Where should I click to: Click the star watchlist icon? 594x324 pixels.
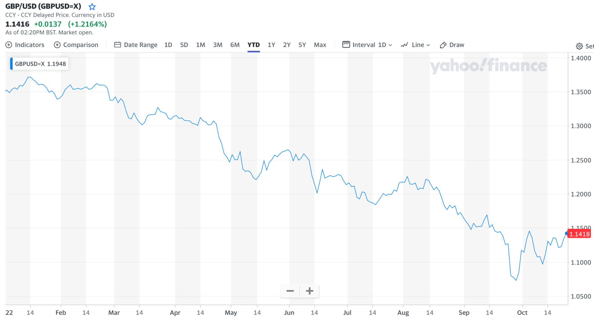coord(92,7)
